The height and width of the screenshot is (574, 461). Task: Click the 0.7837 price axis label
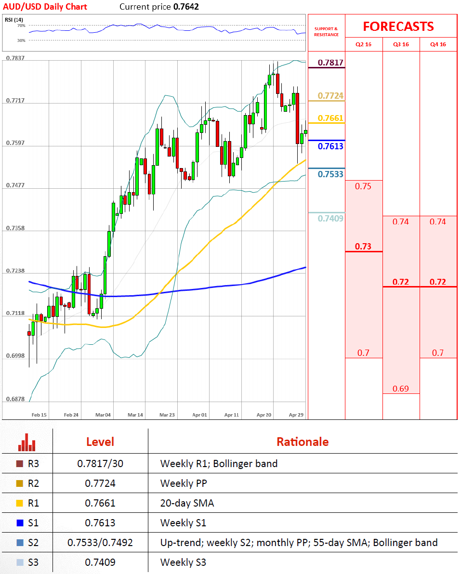[15, 58]
